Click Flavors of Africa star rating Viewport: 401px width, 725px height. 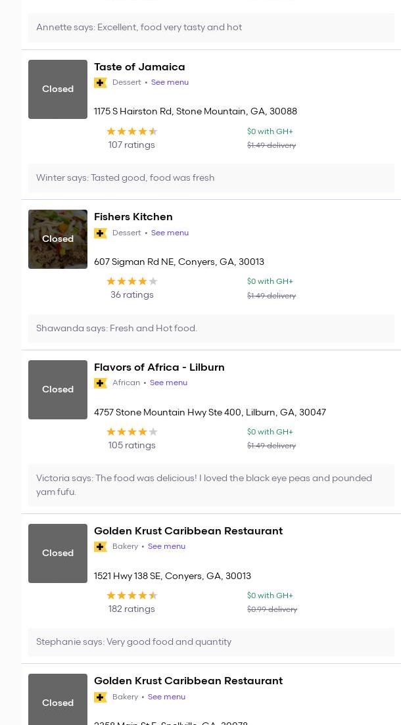[131, 432]
